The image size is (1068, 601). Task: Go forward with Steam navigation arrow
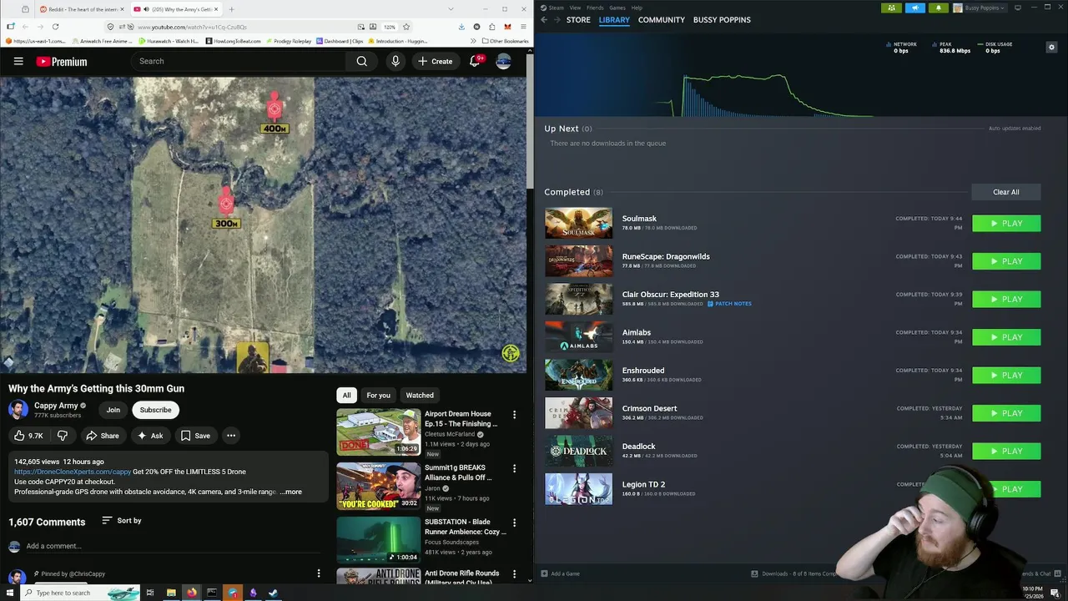[x=557, y=20]
